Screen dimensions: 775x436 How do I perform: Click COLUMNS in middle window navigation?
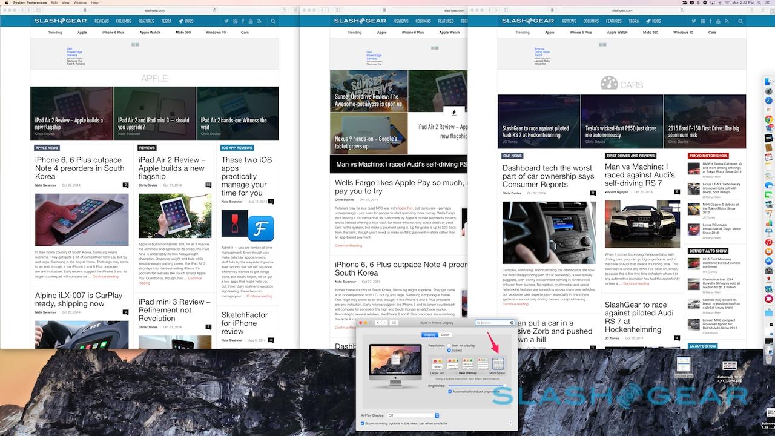point(423,21)
